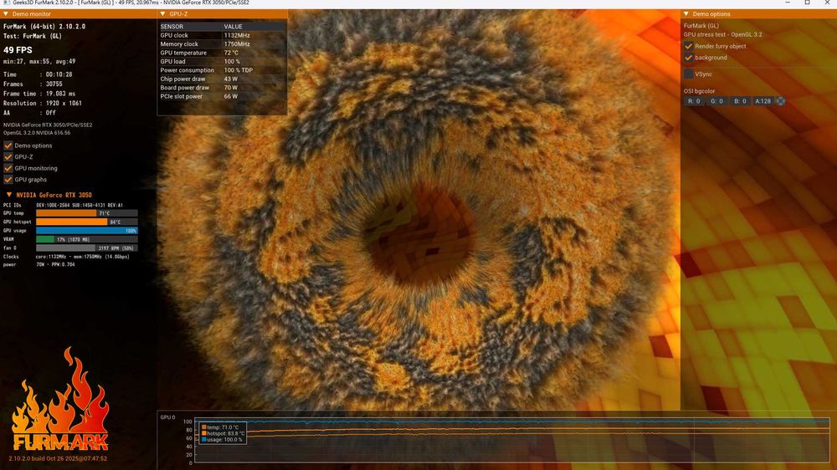837x470 pixels.
Task: Click the VALUE column header
Action: point(234,26)
